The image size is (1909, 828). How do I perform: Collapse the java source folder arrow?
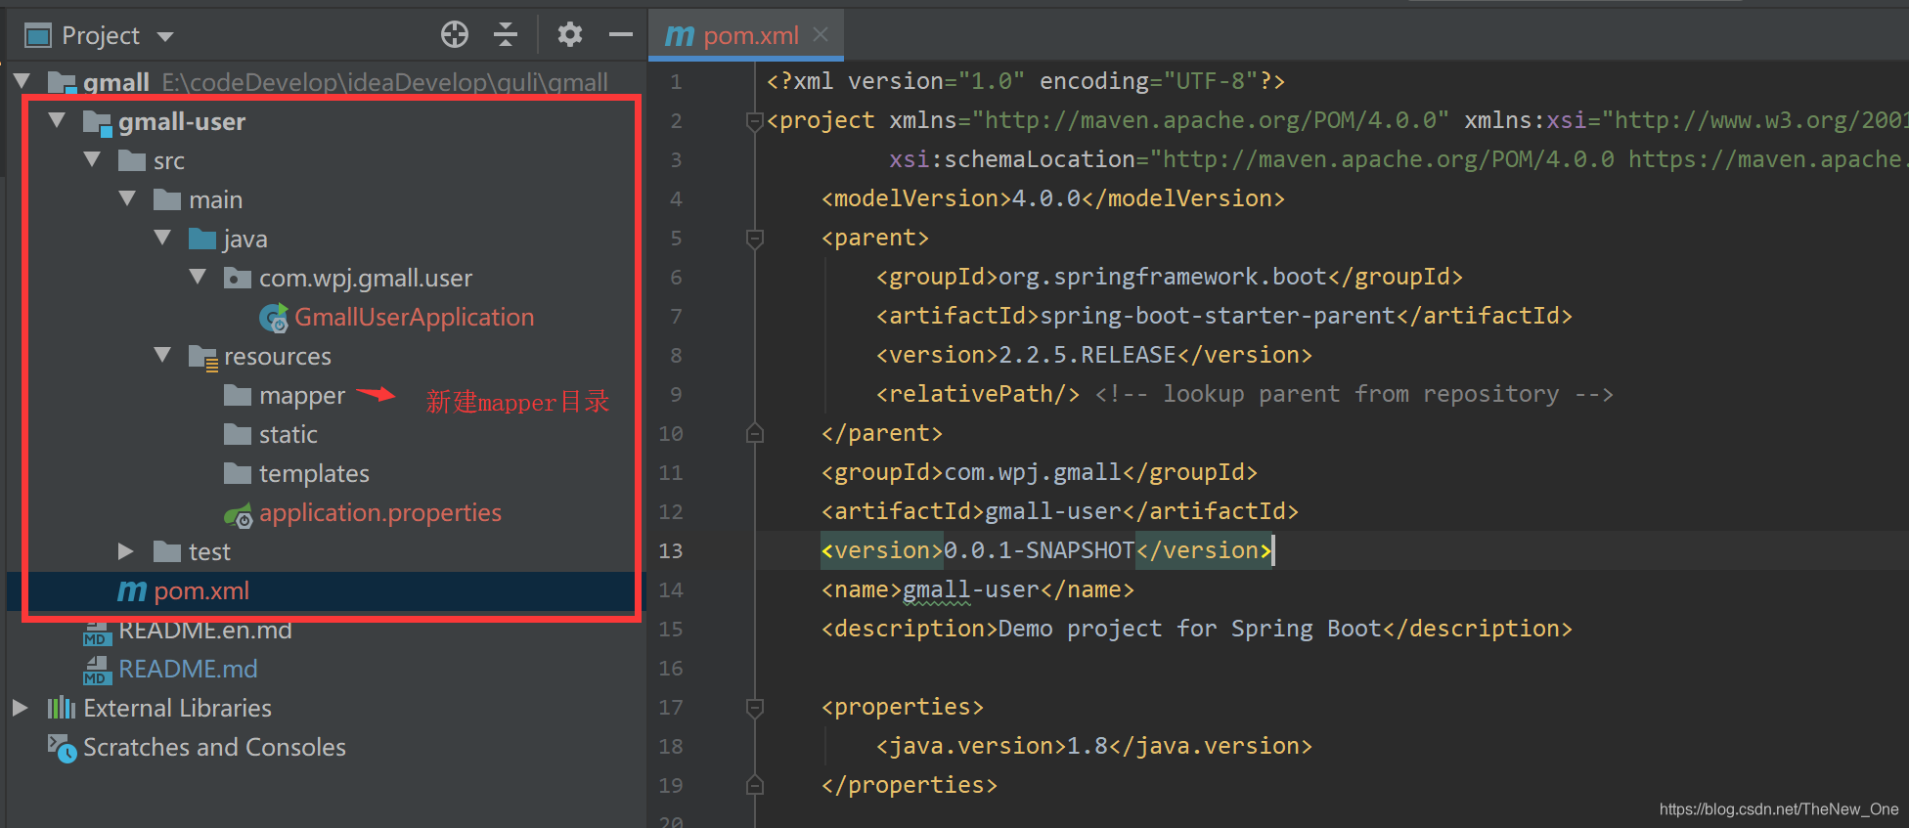pyautogui.click(x=163, y=238)
